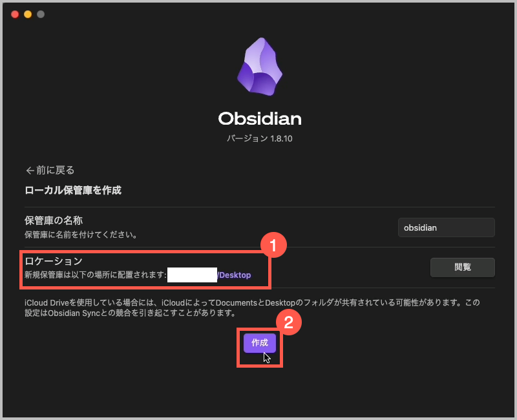The image size is (517, 420).
Task: Click the vault name field containing obsidian
Action: pos(446,227)
